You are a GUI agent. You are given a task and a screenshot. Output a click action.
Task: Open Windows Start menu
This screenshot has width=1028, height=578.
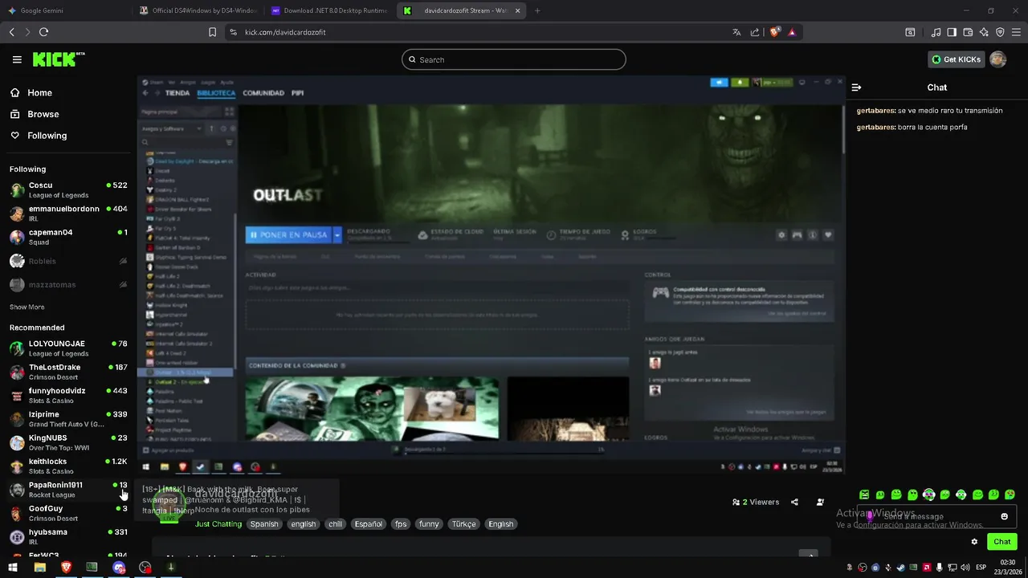[x=13, y=568]
